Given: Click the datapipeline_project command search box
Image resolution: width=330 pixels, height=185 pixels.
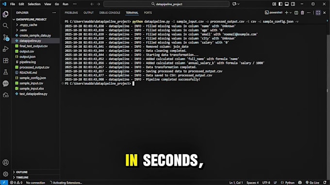Looking at the screenshot, I should (x=166, y=4).
